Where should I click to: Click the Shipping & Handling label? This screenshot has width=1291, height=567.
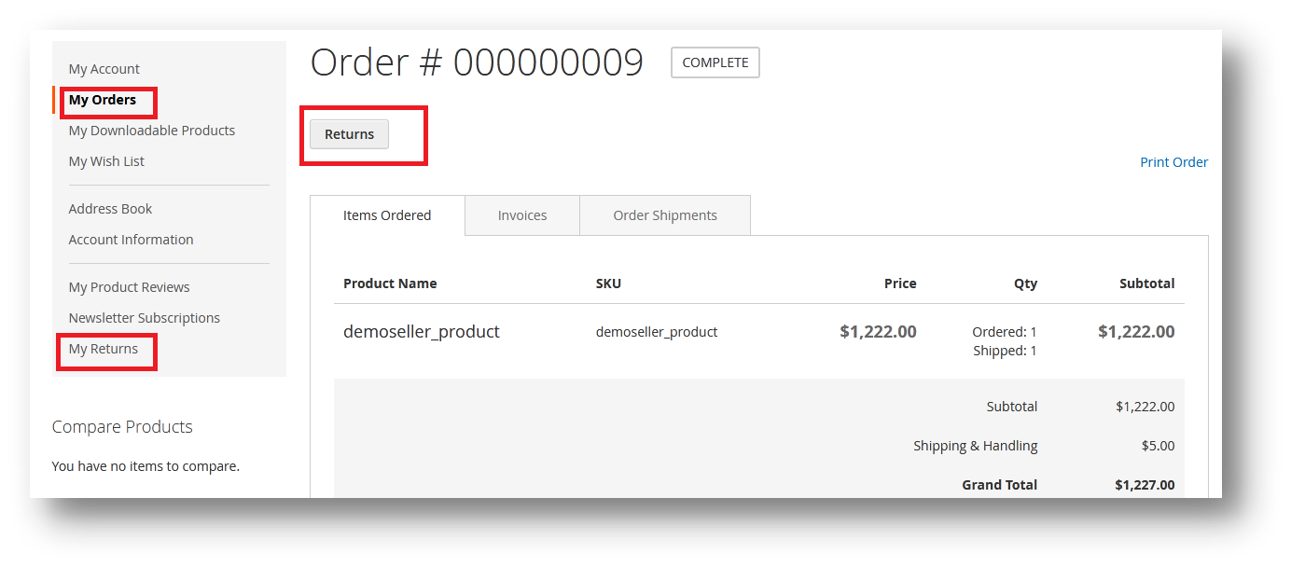click(975, 446)
